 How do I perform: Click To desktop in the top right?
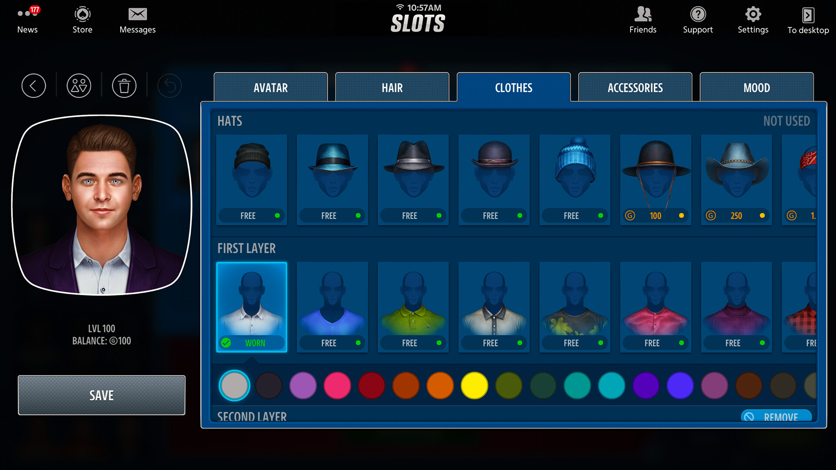coord(808,19)
